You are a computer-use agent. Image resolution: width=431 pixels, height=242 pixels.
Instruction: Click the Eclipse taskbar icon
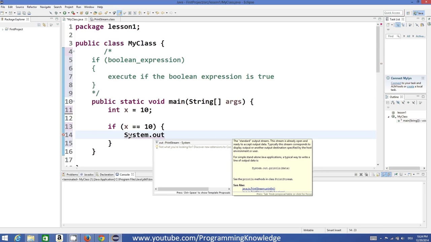click(115, 238)
